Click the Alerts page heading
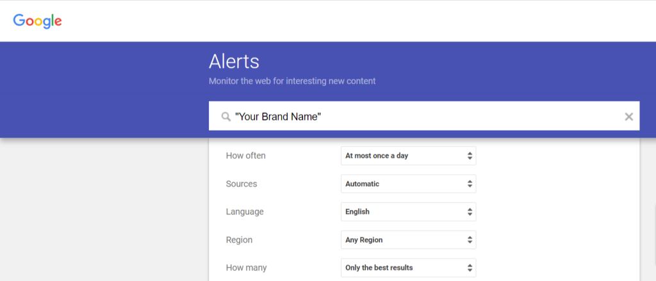This screenshot has height=281, width=656. click(x=234, y=61)
